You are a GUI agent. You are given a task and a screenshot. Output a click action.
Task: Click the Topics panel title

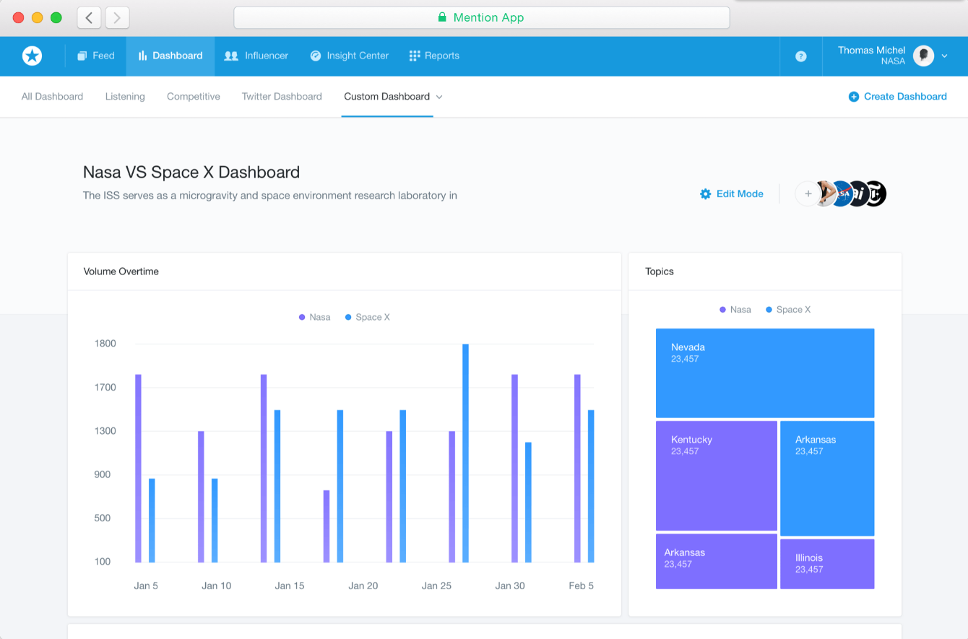click(660, 271)
